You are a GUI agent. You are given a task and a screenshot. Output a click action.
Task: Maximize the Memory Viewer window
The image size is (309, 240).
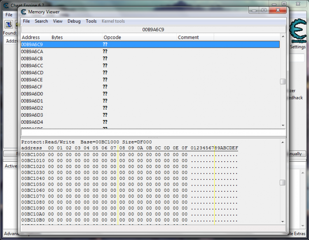(264, 10)
